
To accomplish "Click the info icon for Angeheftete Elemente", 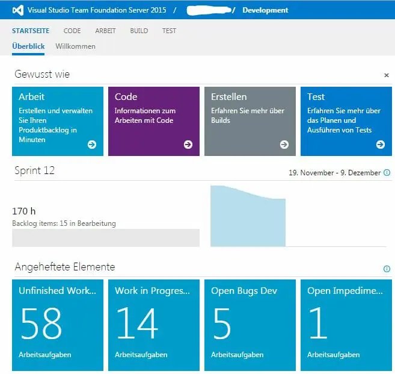I will pos(387,269).
